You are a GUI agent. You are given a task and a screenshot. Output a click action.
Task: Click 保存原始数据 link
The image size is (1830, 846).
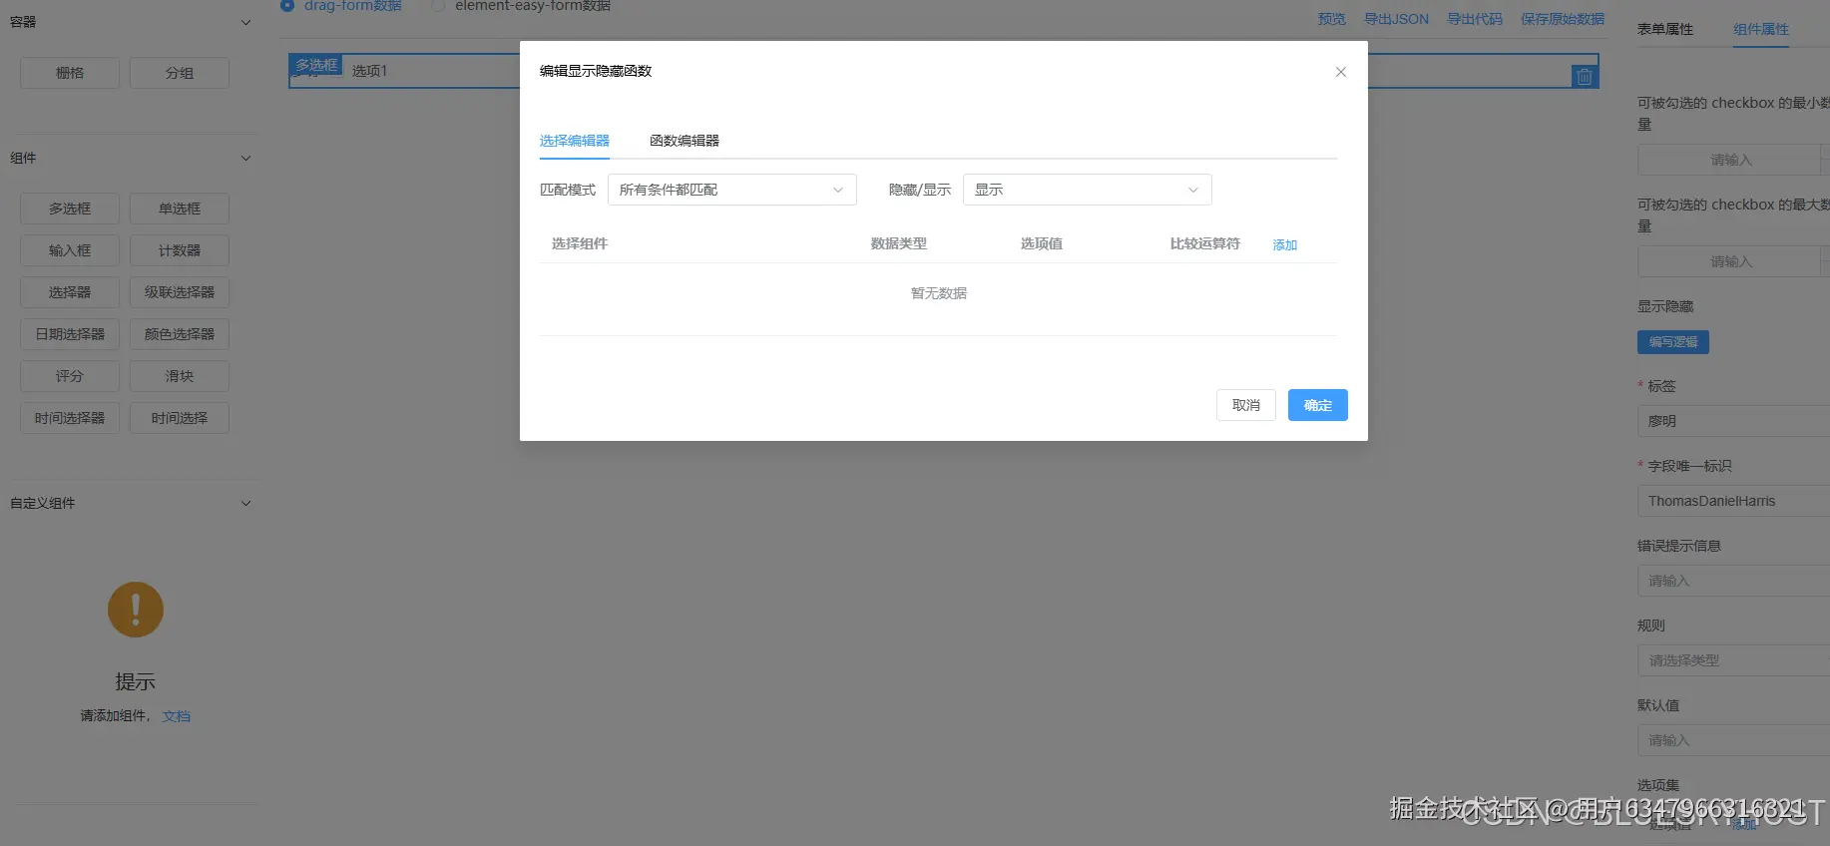tap(1563, 19)
